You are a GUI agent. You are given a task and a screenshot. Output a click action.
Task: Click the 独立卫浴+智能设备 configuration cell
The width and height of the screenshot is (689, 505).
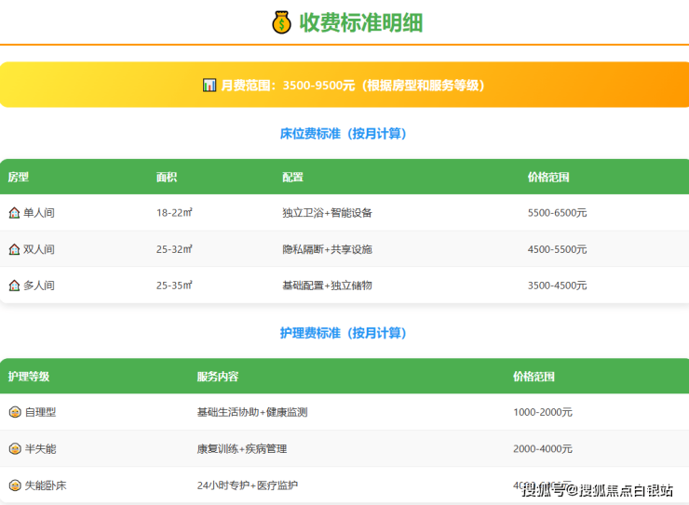327,213
